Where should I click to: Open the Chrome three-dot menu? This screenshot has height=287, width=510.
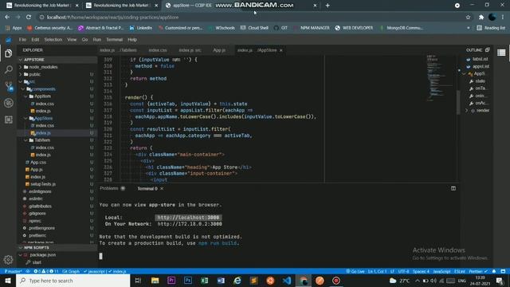coord(503,17)
